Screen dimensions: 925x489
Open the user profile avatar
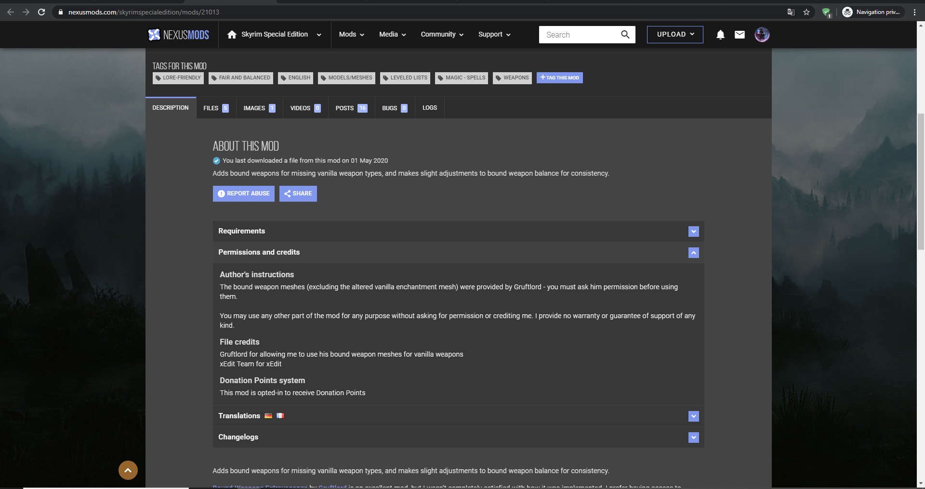pyautogui.click(x=762, y=35)
